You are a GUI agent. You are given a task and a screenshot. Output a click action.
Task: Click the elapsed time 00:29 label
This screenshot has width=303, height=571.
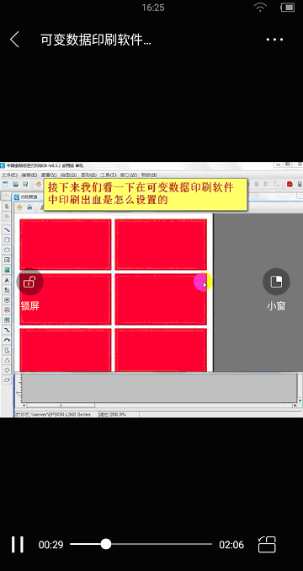click(x=50, y=545)
